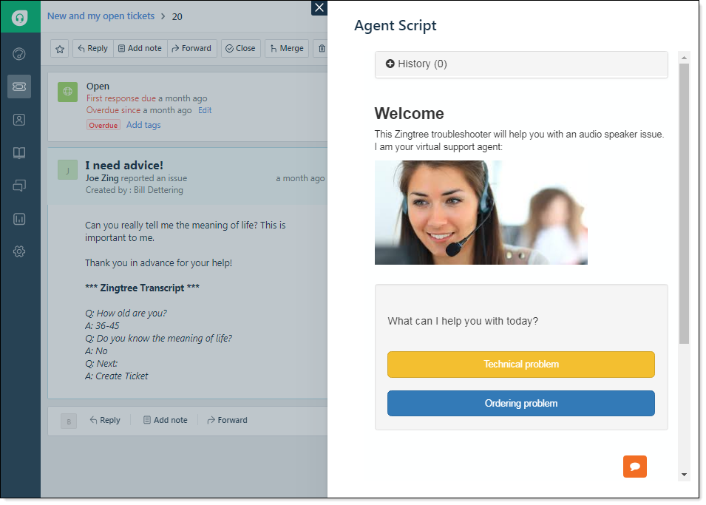Star this ticket using the favorite icon

59,48
